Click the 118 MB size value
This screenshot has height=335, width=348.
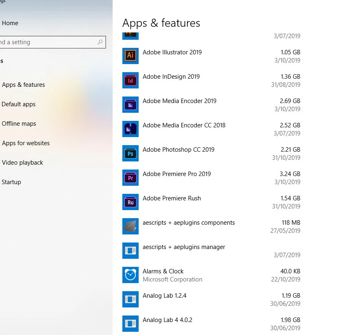(291, 223)
